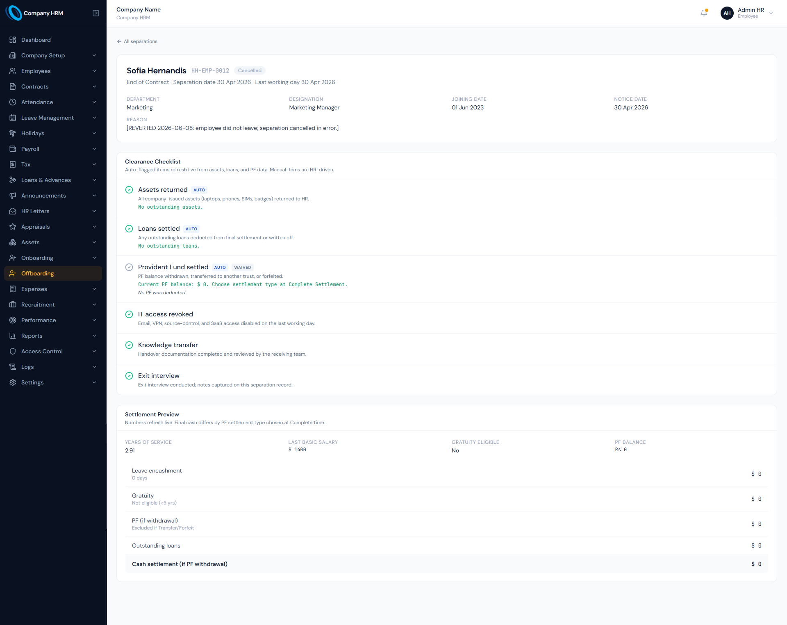Viewport: 787px width, 625px height.
Task: Click the Cancelled status badge
Action: [250, 70]
